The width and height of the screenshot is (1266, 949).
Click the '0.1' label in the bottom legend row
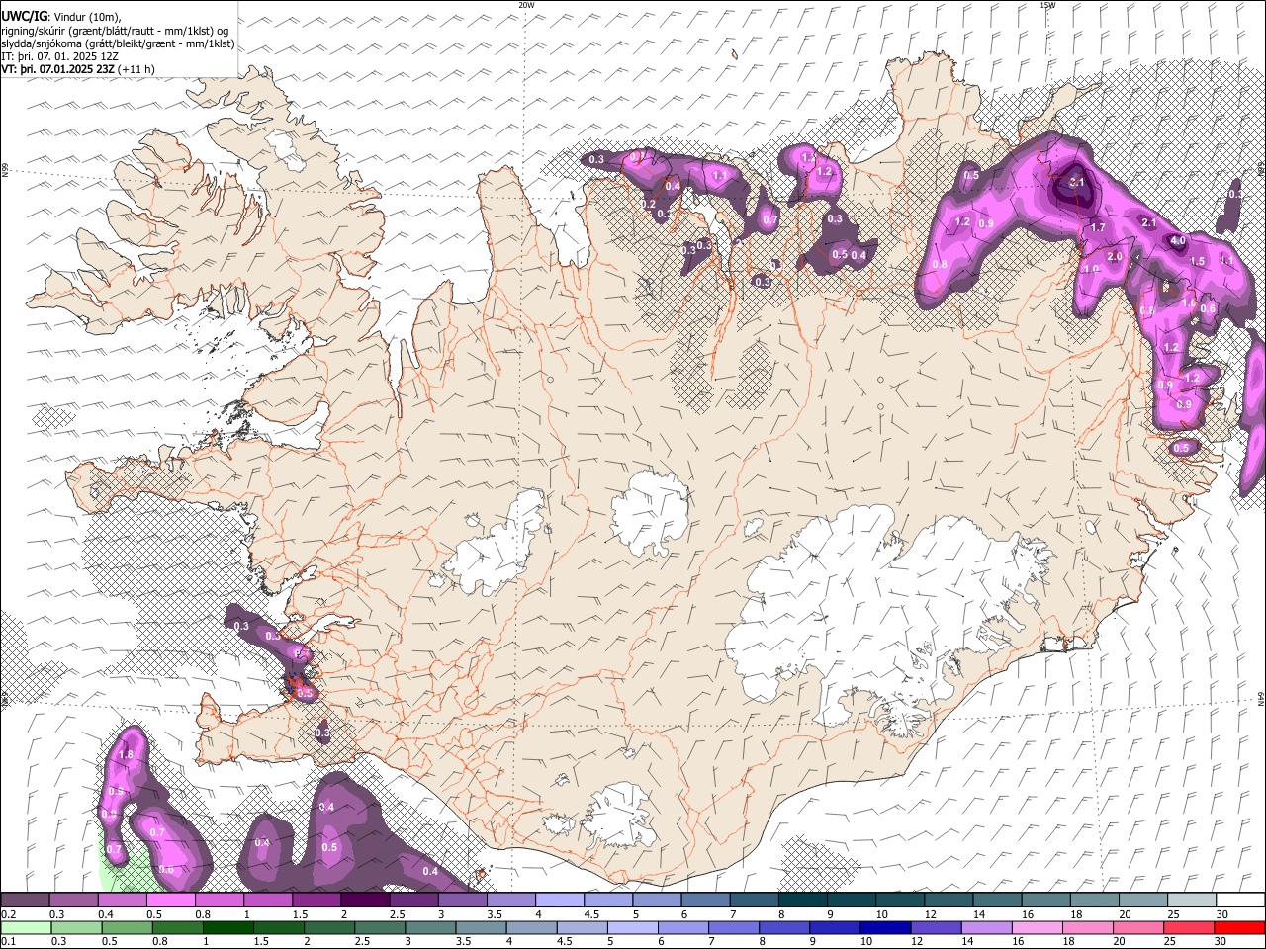point(9,942)
